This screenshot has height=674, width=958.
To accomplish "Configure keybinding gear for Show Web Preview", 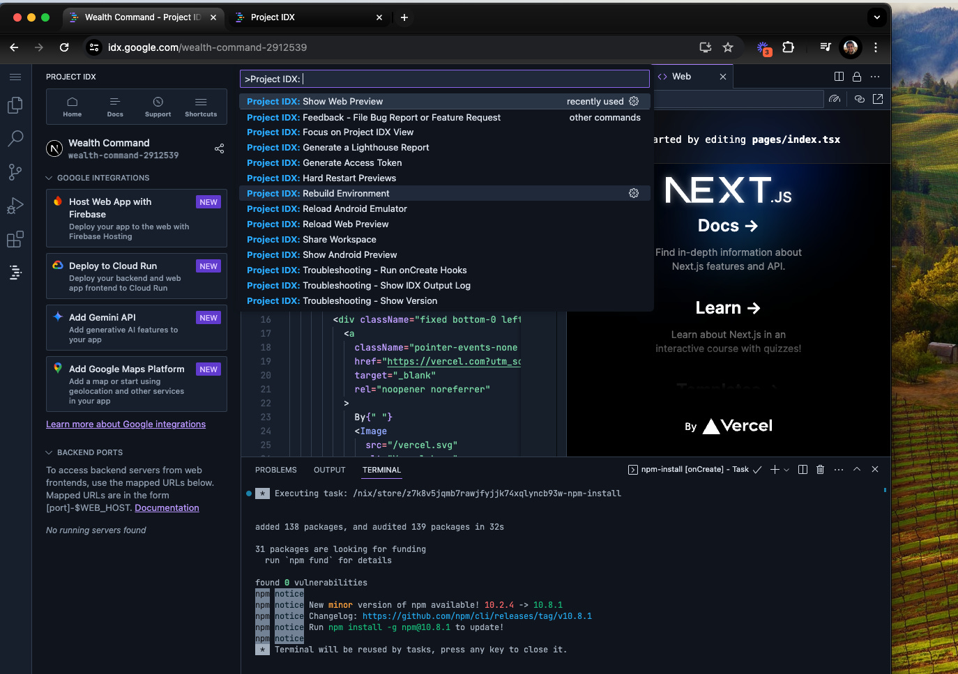I will tap(634, 101).
